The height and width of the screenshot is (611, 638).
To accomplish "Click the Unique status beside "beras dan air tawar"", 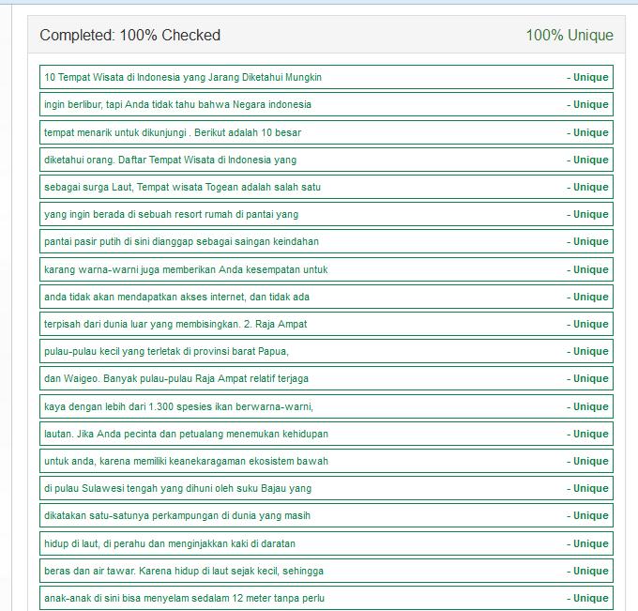I will (587, 571).
